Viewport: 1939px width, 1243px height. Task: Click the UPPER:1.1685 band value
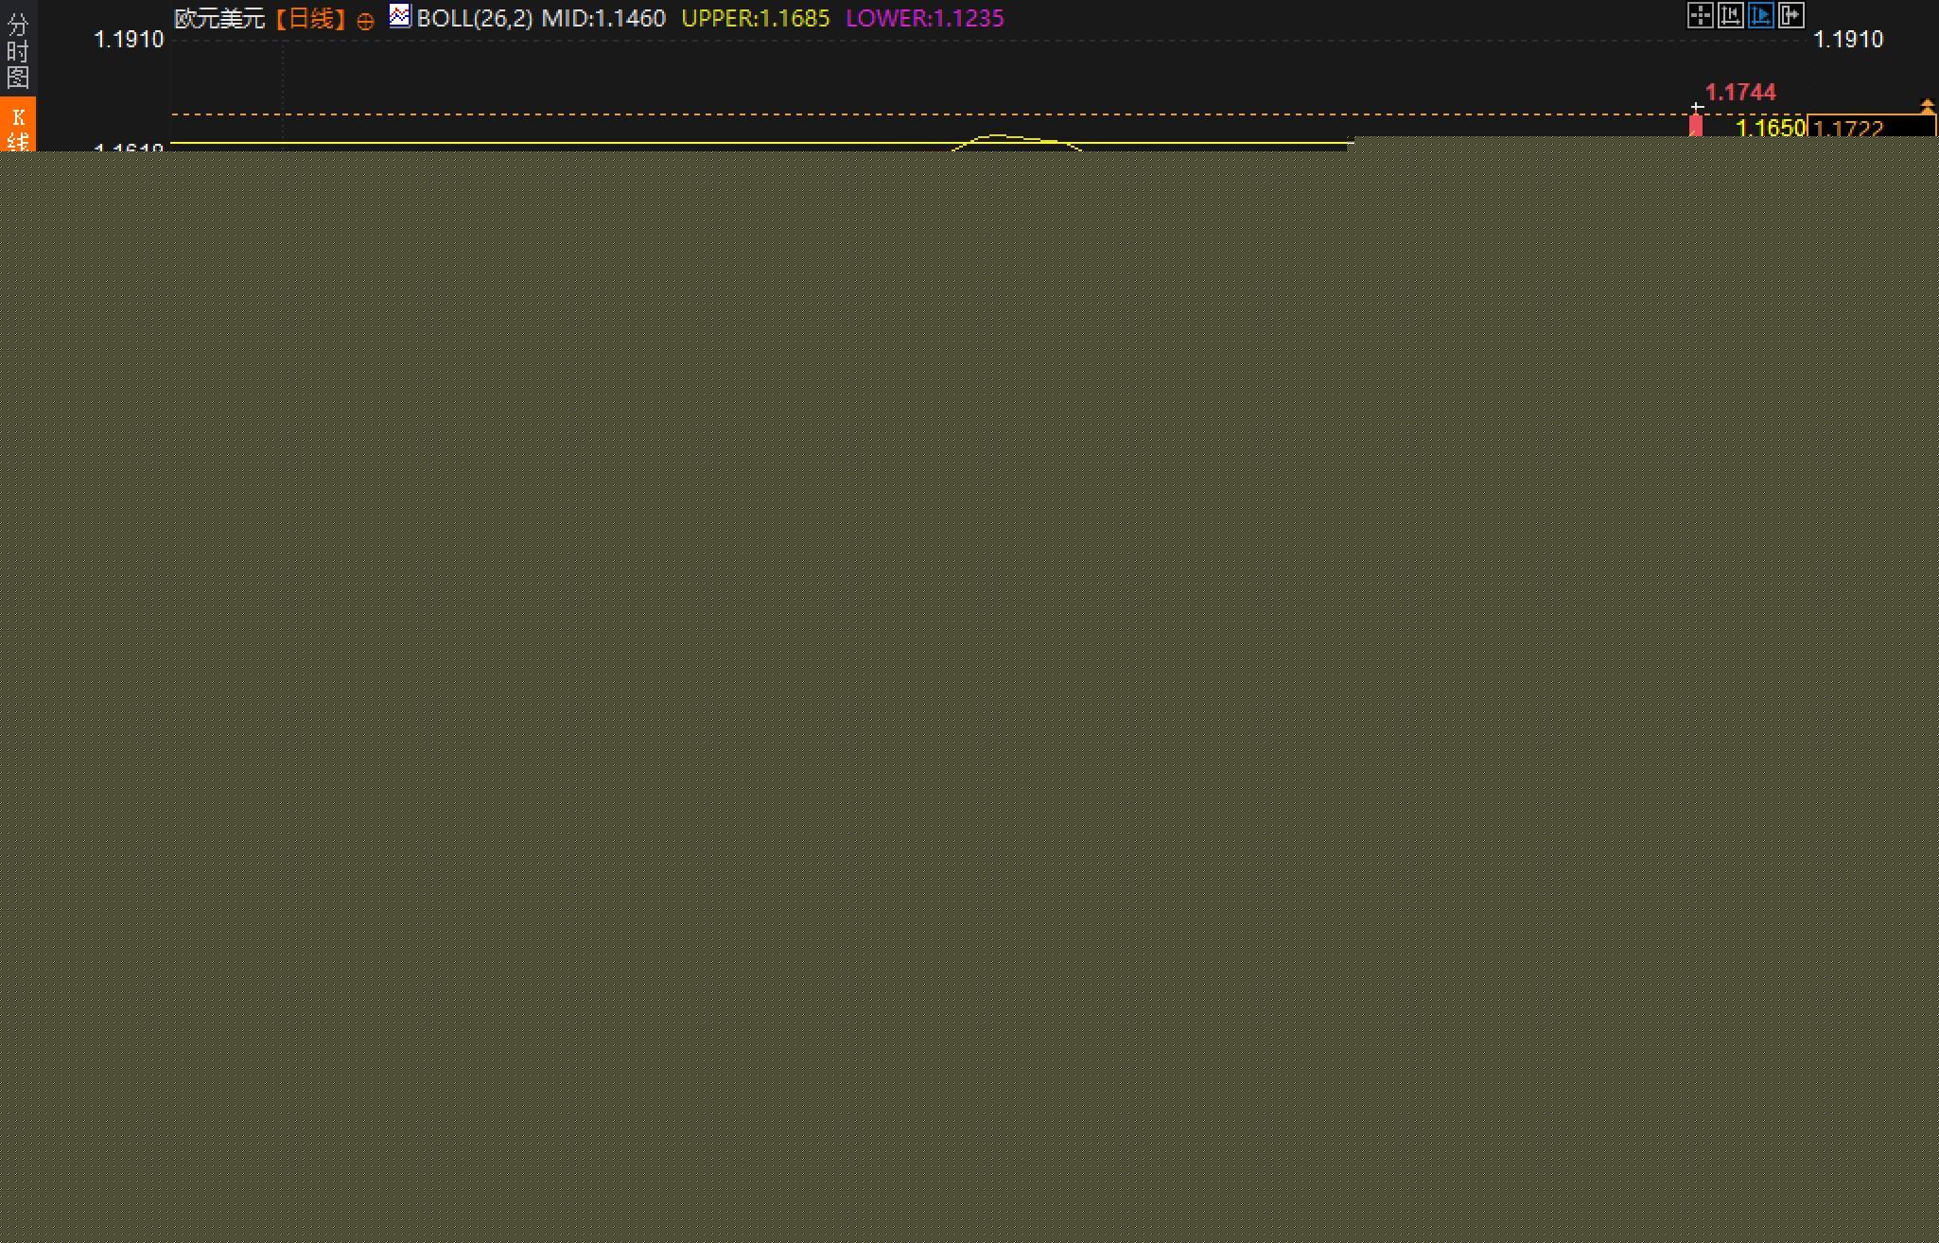point(755,19)
